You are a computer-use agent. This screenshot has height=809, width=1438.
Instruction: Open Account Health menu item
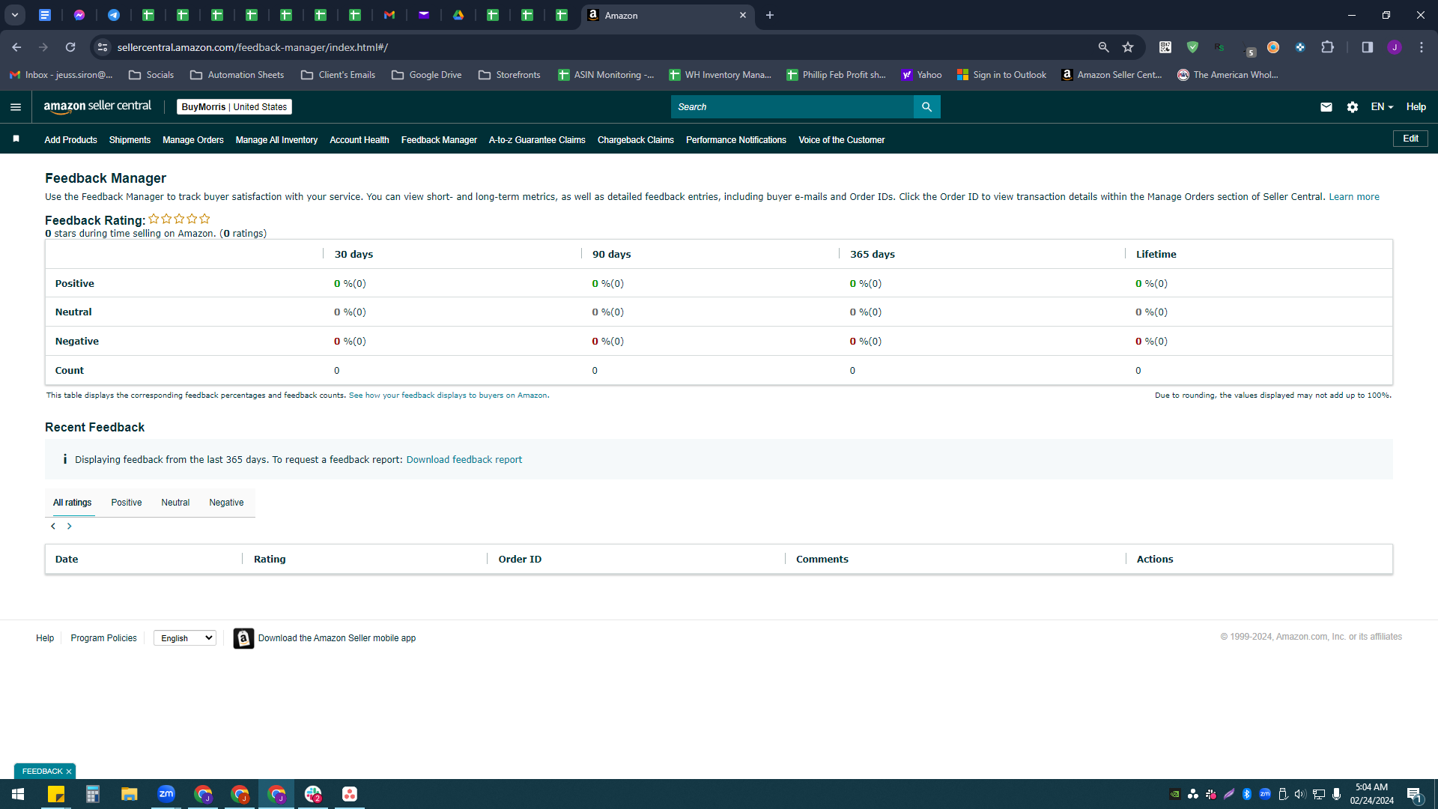coord(359,140)
